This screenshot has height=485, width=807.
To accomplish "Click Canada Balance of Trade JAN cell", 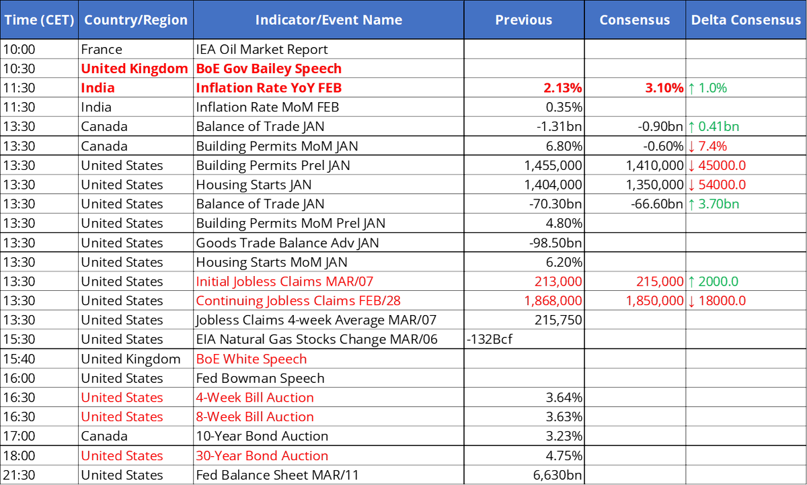I will coord(328,127).
